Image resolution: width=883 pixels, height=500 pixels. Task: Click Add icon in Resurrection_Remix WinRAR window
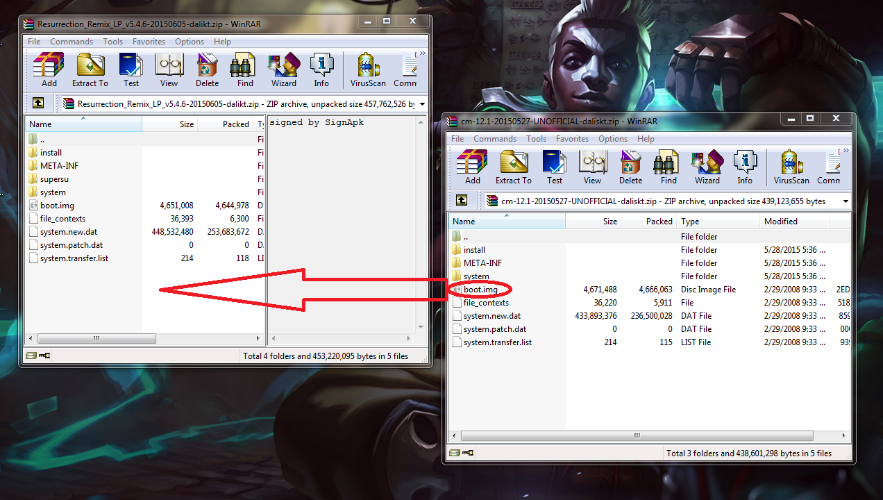[x=49, y=69]
